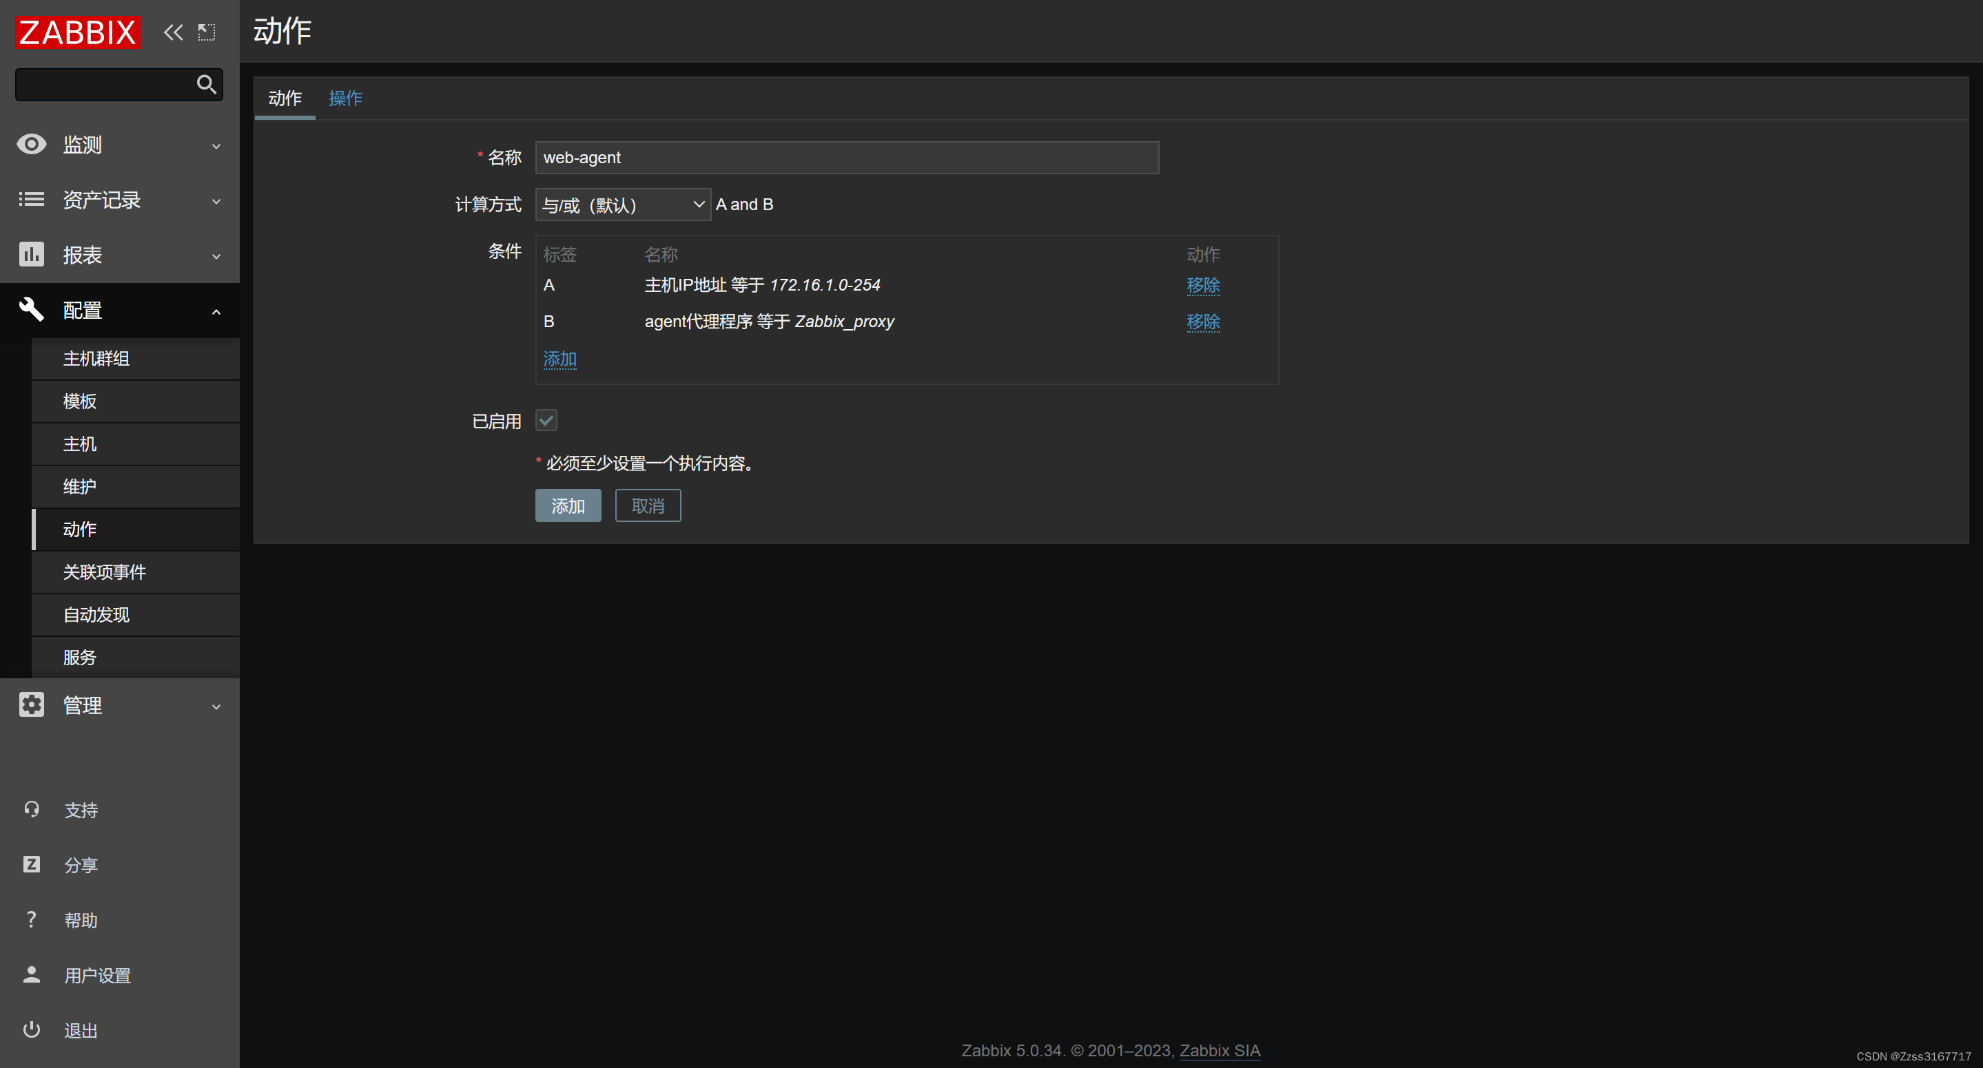Click 添加 link to add condition
Image resolution: width=1983 pixels, height=1068 pixels.
[x=559, y=359]
